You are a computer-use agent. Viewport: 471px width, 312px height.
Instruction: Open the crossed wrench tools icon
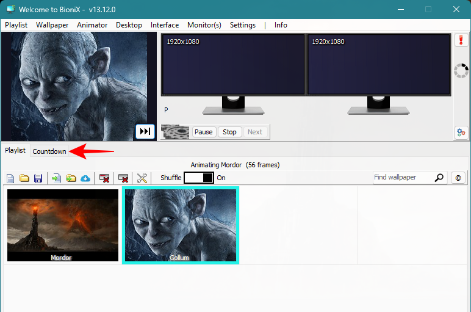pyautogui.click(x=142, y=178)
